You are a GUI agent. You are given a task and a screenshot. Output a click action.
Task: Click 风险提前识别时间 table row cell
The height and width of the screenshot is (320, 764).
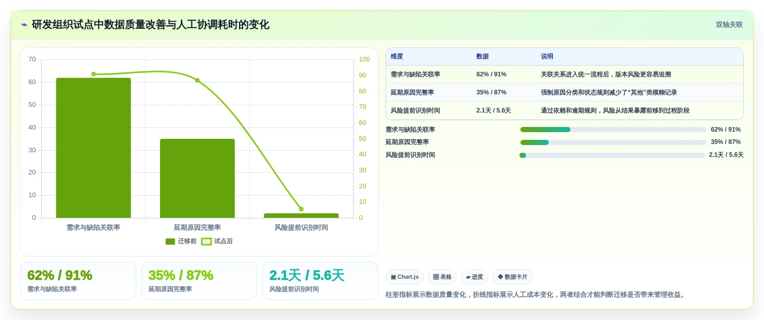pos(416,110)
